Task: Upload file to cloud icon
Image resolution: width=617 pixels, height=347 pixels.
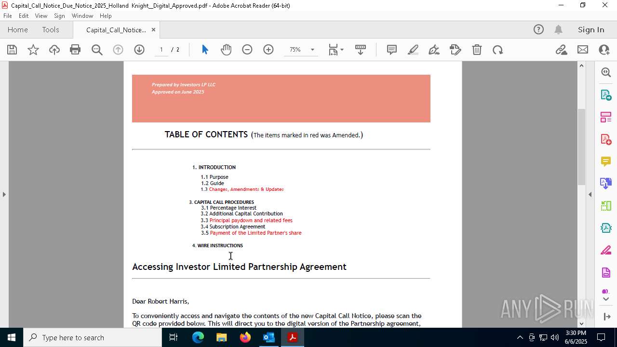Action: click(54, 50)
